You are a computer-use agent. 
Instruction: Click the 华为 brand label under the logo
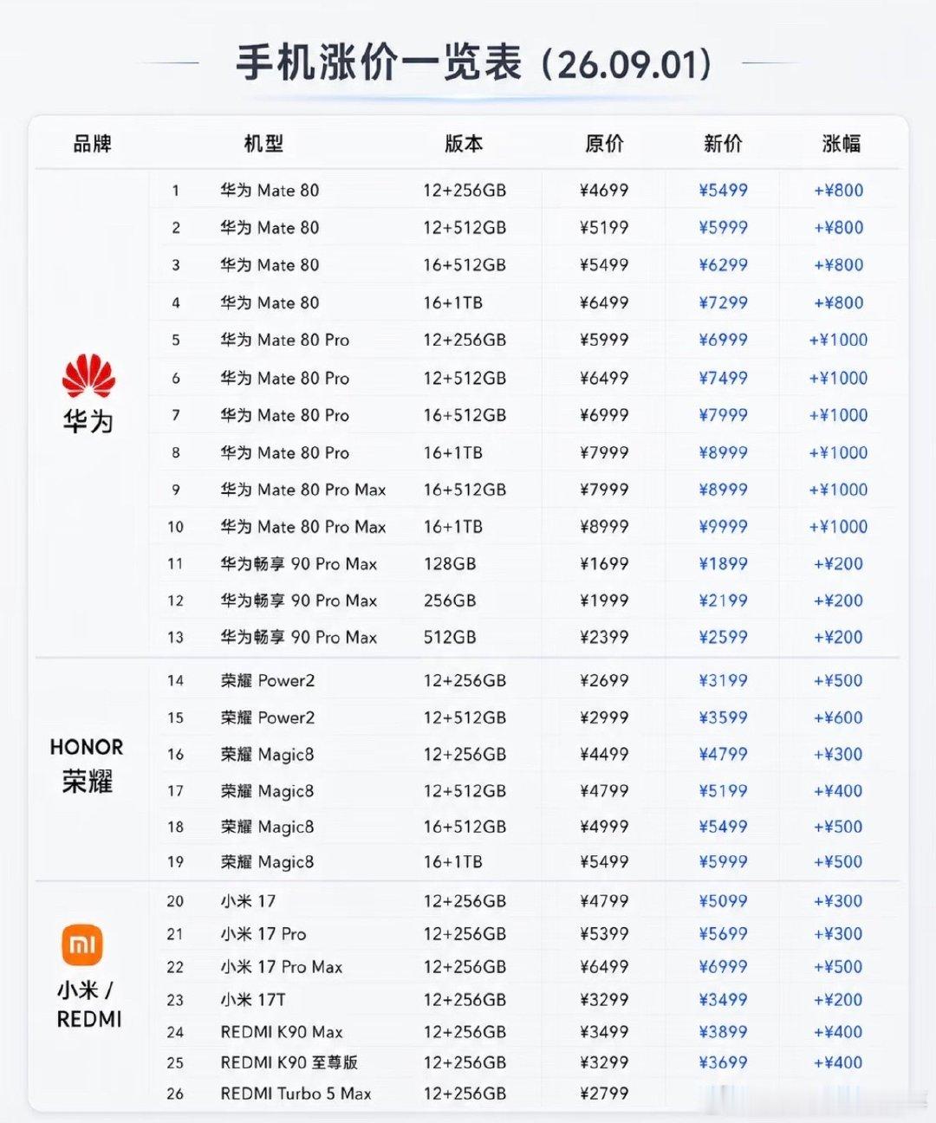[88, 422]
